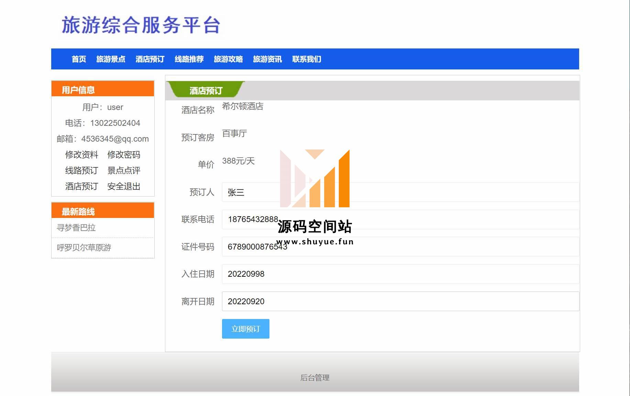Click the 单价 field label
630x396 pixels.
pyautogui.click(x=206, y=165)
